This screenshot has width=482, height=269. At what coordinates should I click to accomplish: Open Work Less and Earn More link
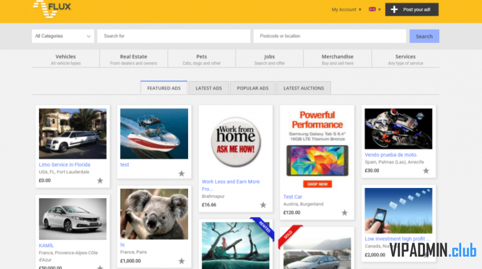(231, 185)
